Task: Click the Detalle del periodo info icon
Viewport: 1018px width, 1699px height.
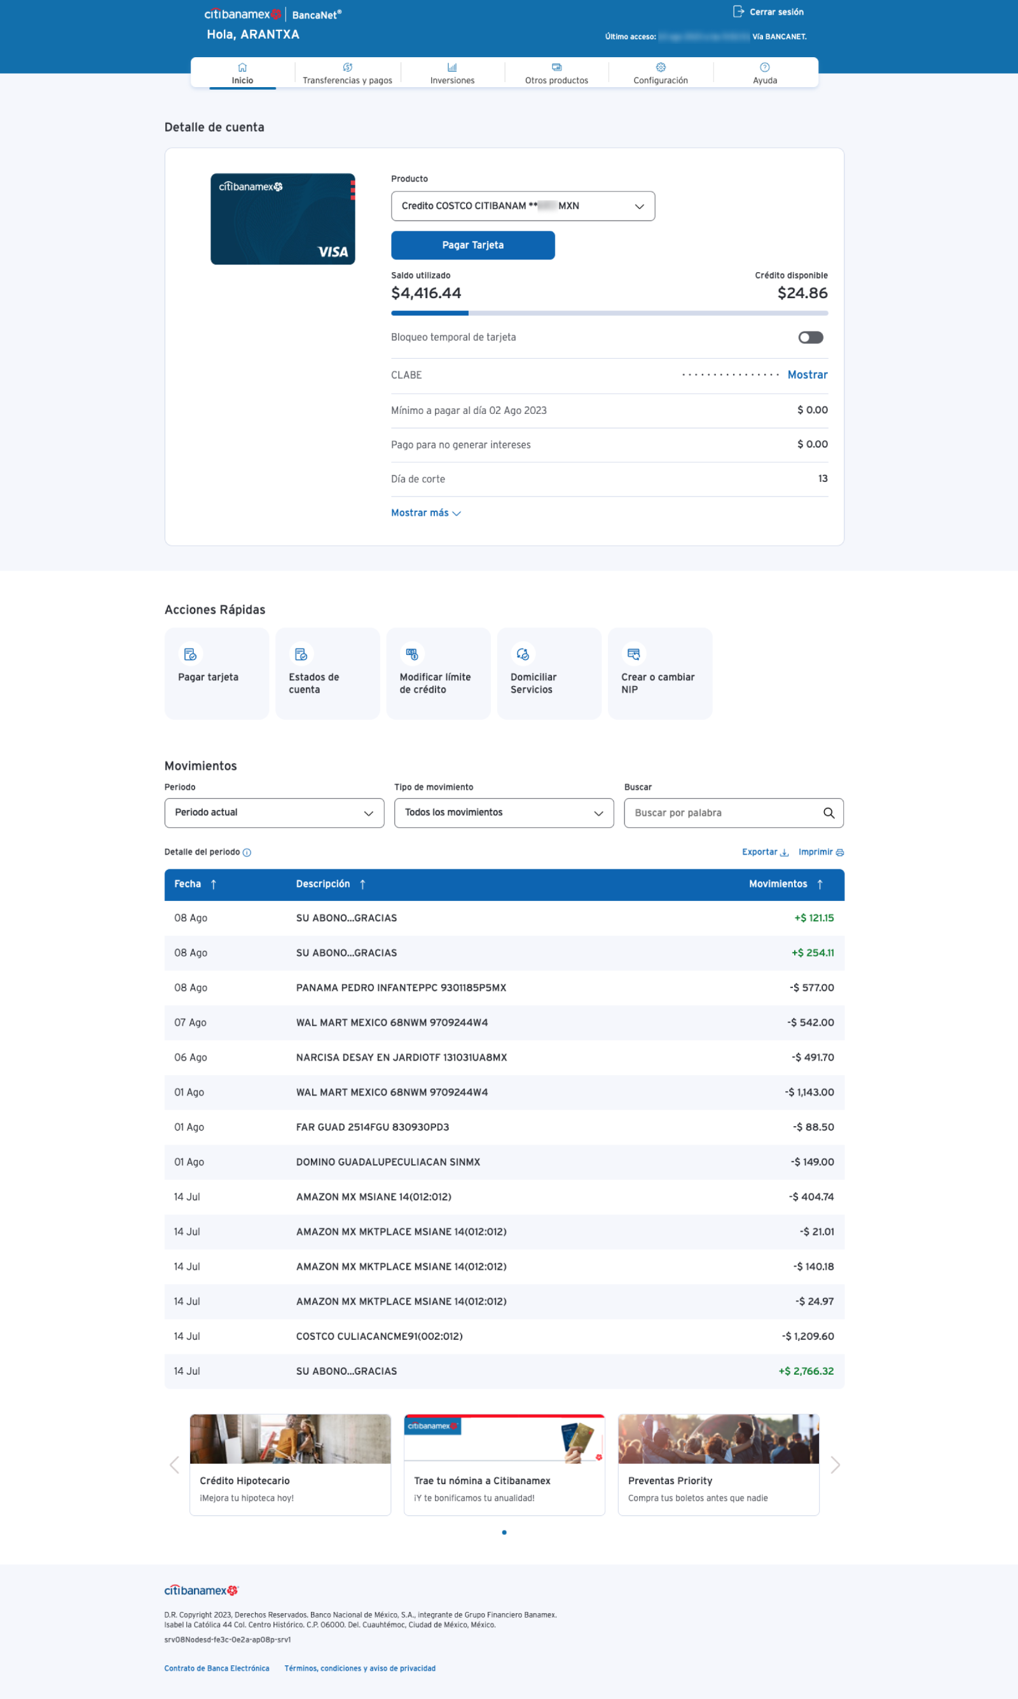Action: (x=247, y=853)
